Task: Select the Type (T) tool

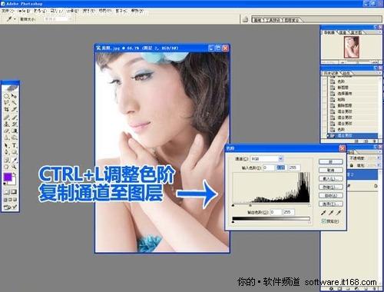Action: (x=14, y=145)
